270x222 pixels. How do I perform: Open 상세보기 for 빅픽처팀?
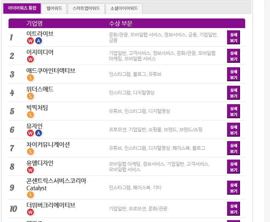click(x=233, y=111)
